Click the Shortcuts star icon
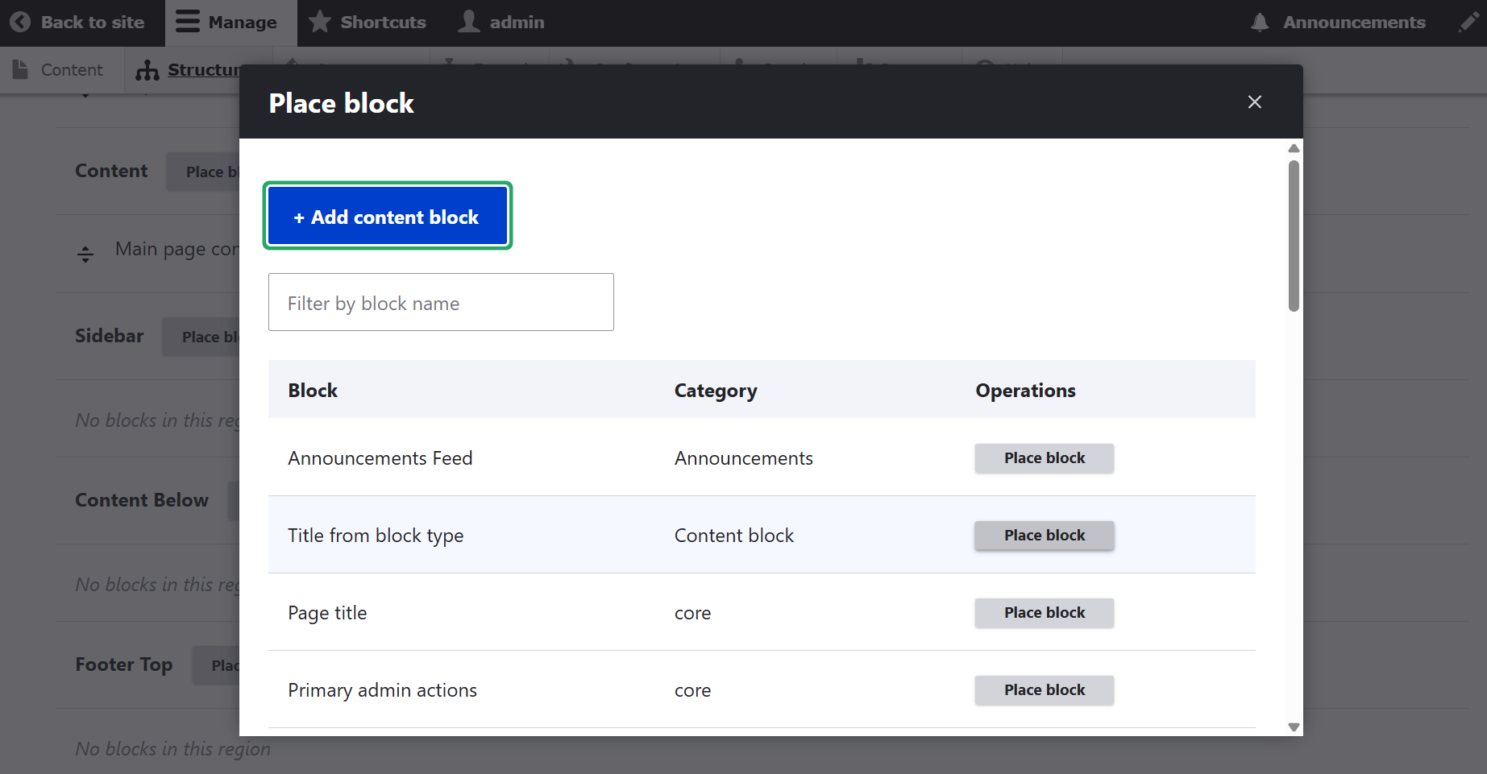The image size is (1487, 774). pyautogui.click(x=320, y=22)
